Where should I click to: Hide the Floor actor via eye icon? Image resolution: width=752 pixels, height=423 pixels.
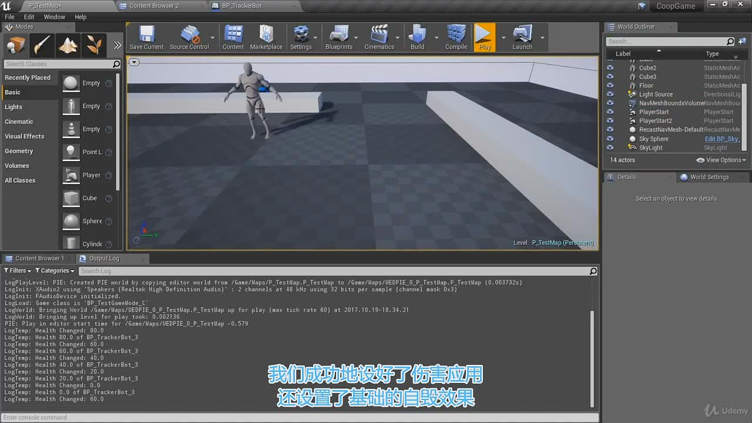[610, 85]
